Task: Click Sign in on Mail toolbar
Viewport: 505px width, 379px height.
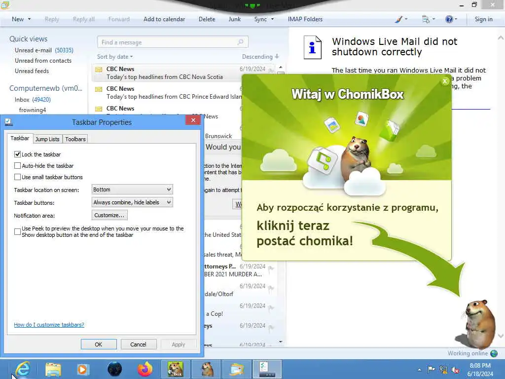Action: (x=483, y=19)
